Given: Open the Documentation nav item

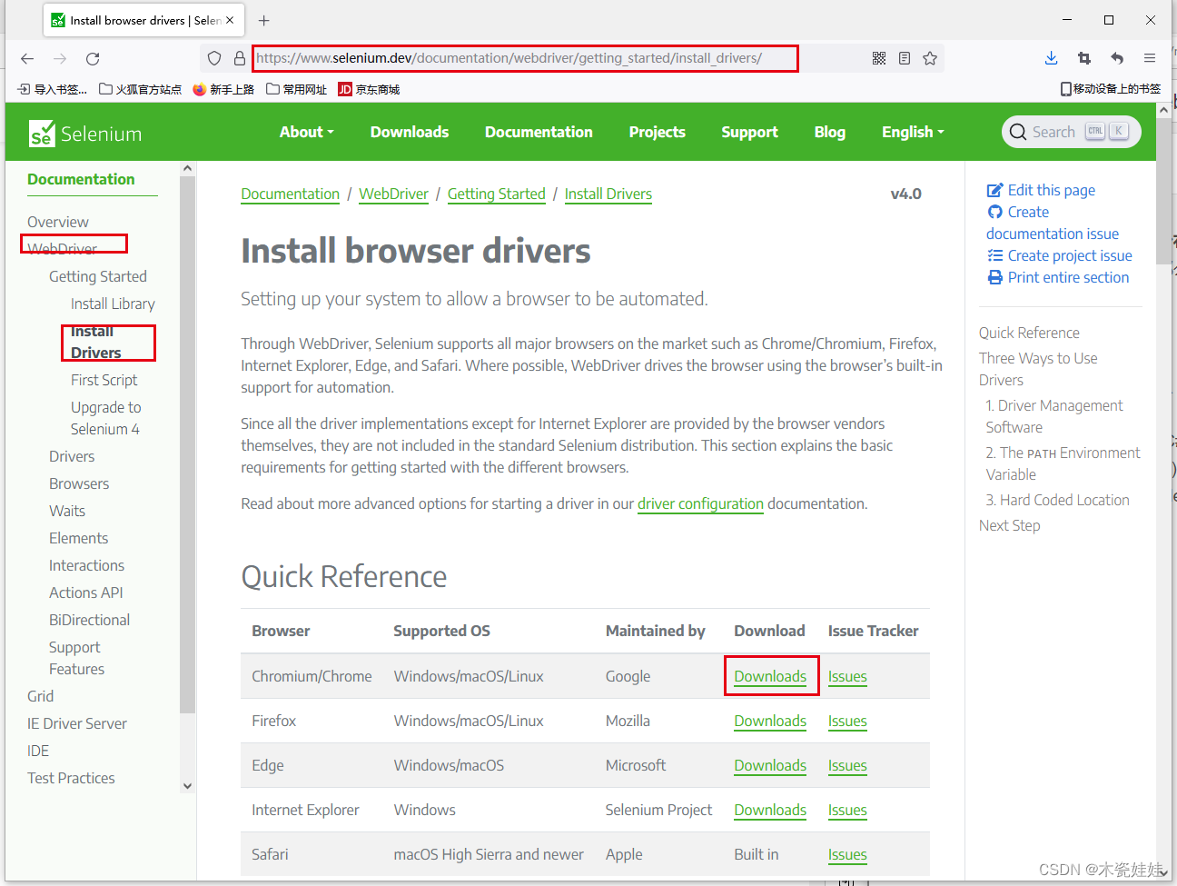Looking at the screenshot, I should 539,132.
